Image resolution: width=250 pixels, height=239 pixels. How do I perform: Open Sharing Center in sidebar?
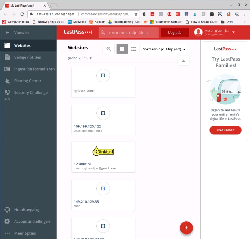click(x=28, y=81)
